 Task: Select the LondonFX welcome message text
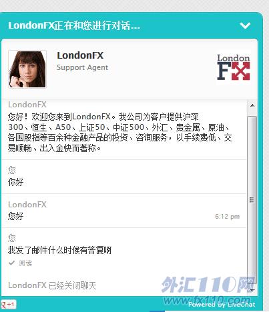[x=120, y=133]
